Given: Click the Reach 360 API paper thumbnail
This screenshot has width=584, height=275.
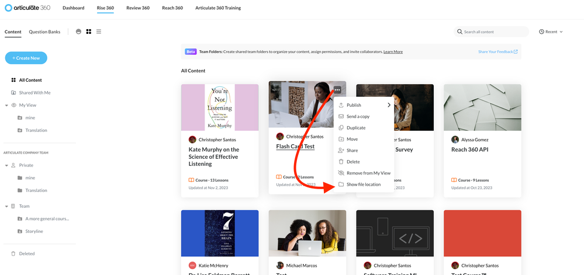Looking at the screenshot, I should tap(482, 107).
